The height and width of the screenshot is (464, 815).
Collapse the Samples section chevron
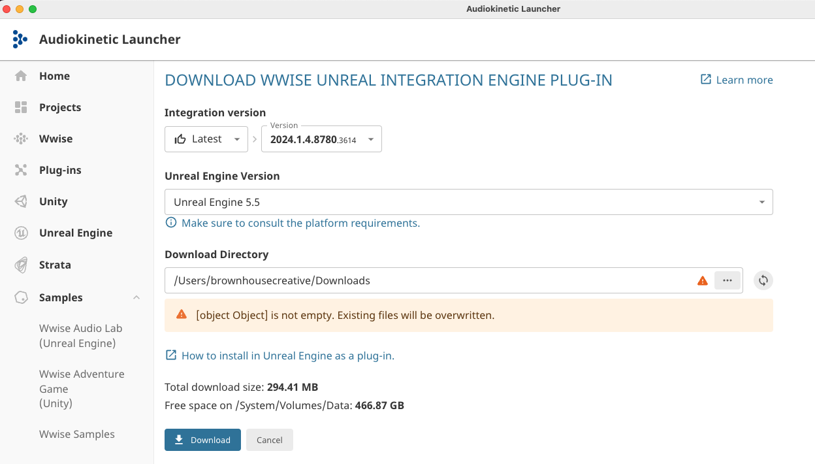tap(136, 297)
